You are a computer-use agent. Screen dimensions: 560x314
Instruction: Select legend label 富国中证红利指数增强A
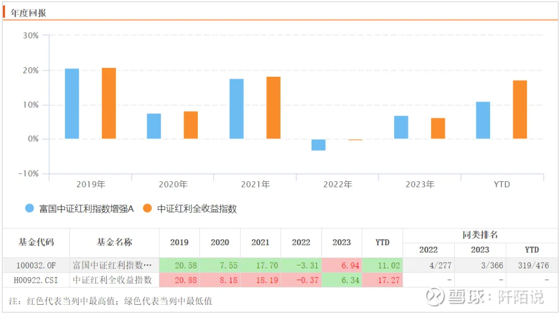(86, 209)
